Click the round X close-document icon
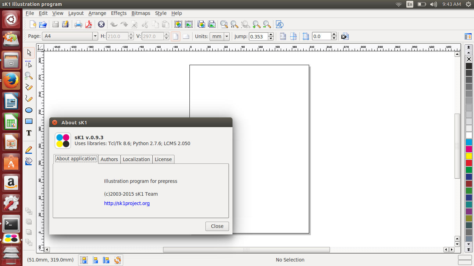The height and width of the screenshot is (266, 474). click(x=101, y=24)
